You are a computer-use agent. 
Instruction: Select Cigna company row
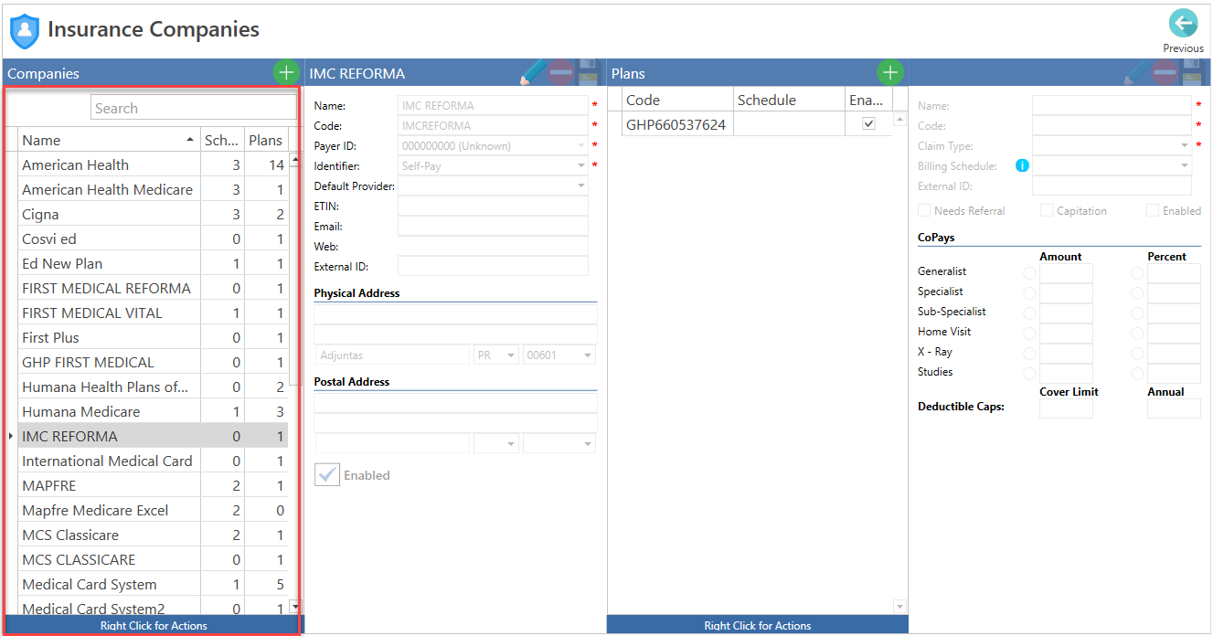click(x=153, y=214)
